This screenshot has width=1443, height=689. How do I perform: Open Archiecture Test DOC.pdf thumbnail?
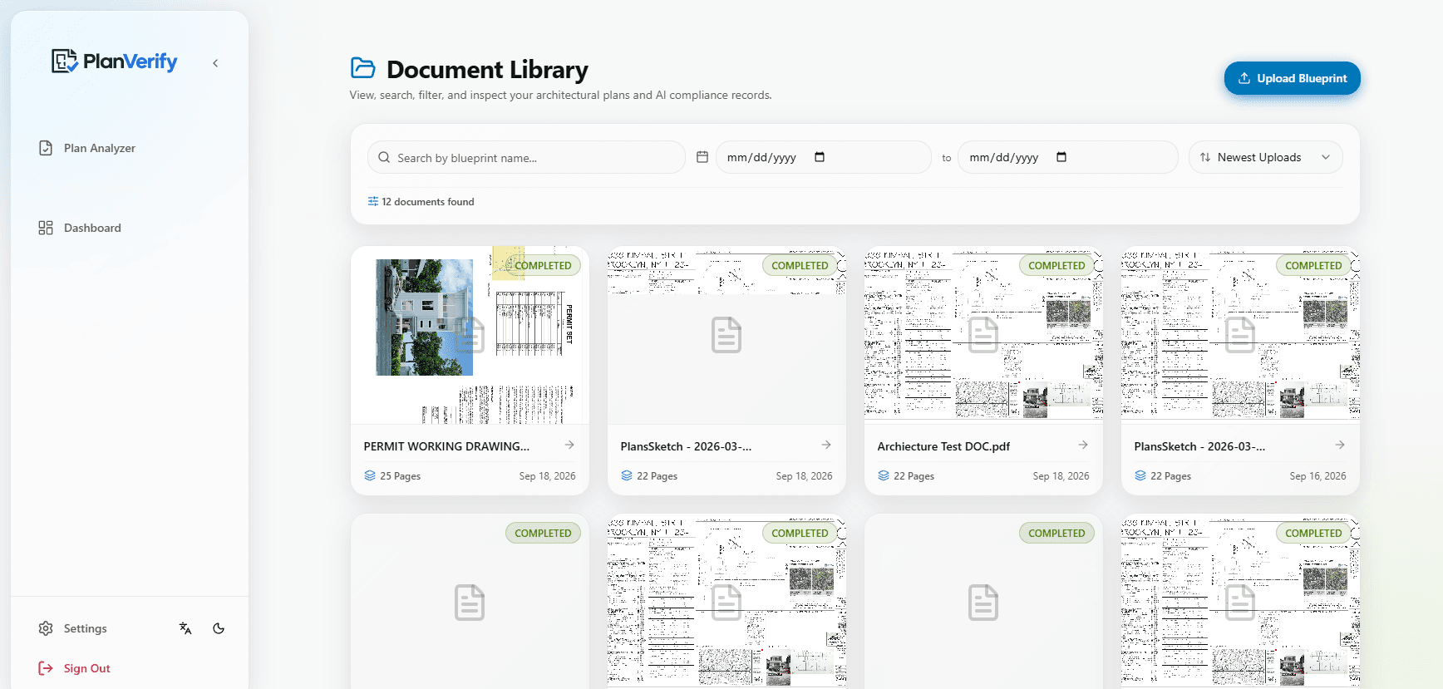click(983, 335)
